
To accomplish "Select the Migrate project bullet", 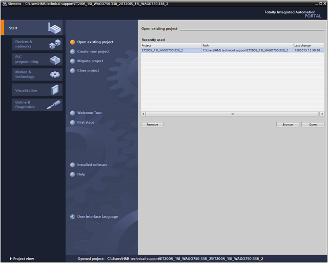I will 73,61.
